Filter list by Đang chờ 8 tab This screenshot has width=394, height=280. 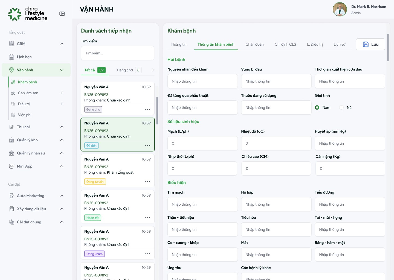pos(129,70)
